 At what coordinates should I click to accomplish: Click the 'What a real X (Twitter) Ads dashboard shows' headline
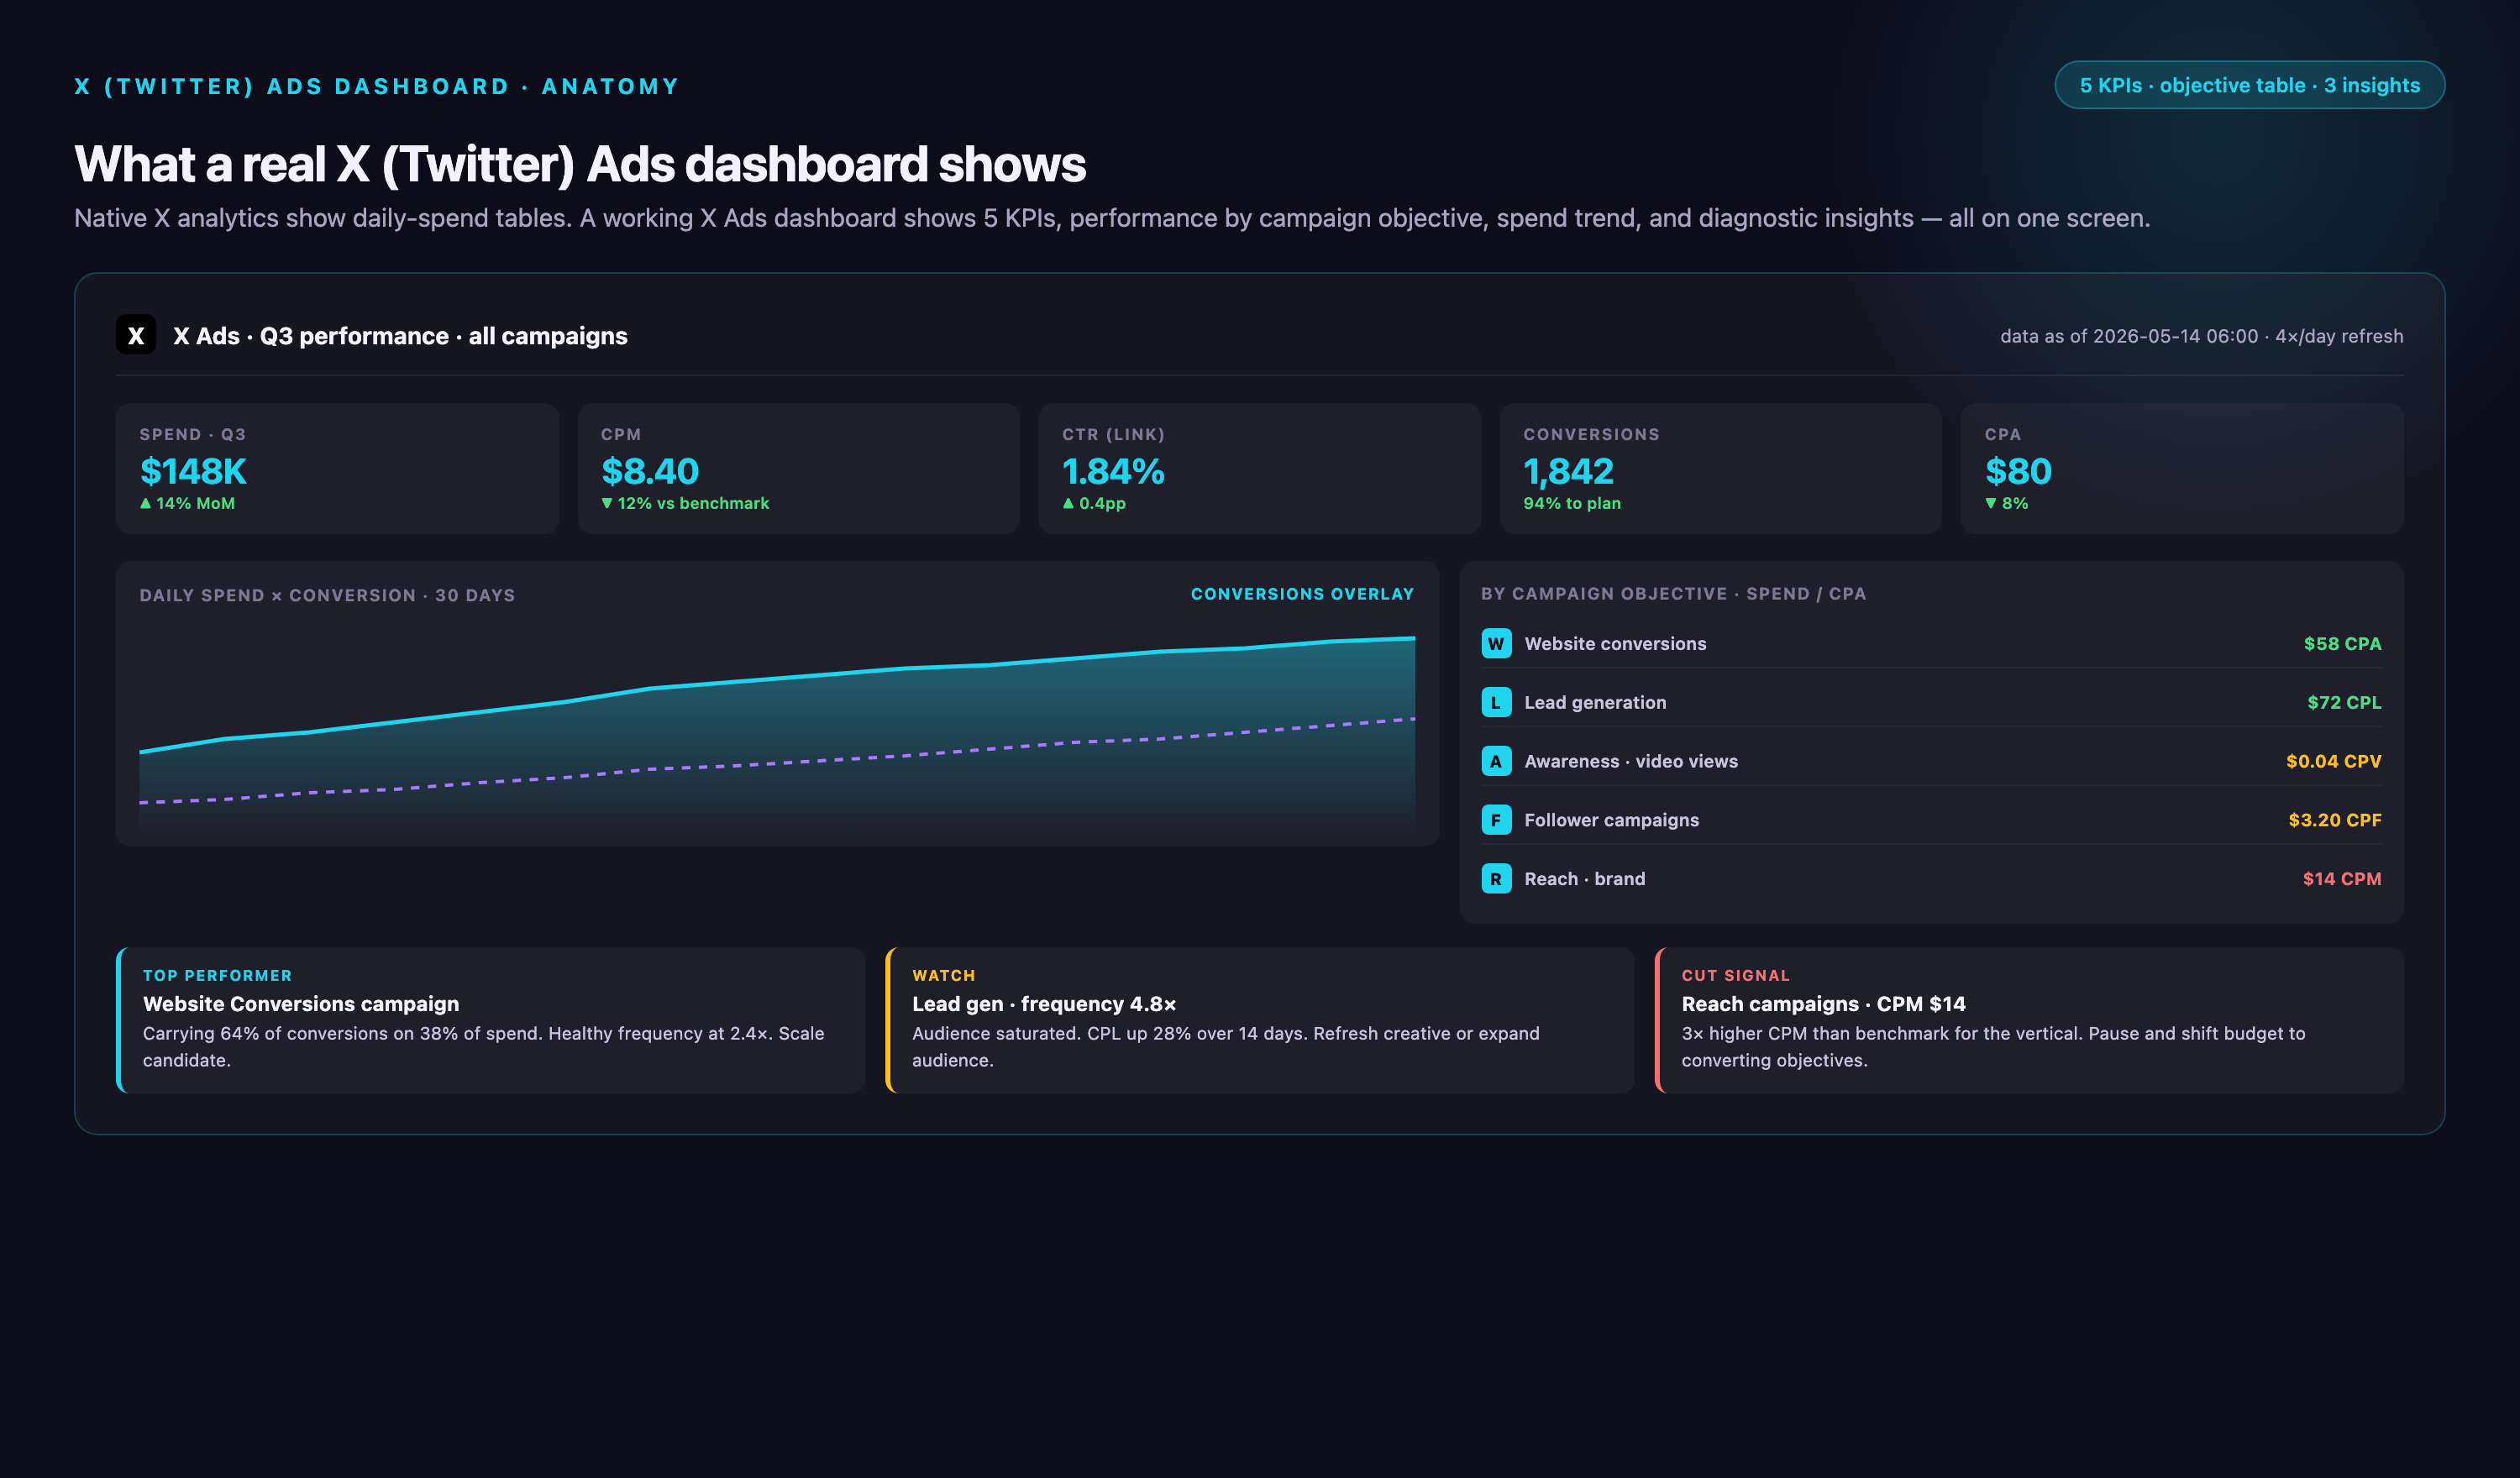580,164
